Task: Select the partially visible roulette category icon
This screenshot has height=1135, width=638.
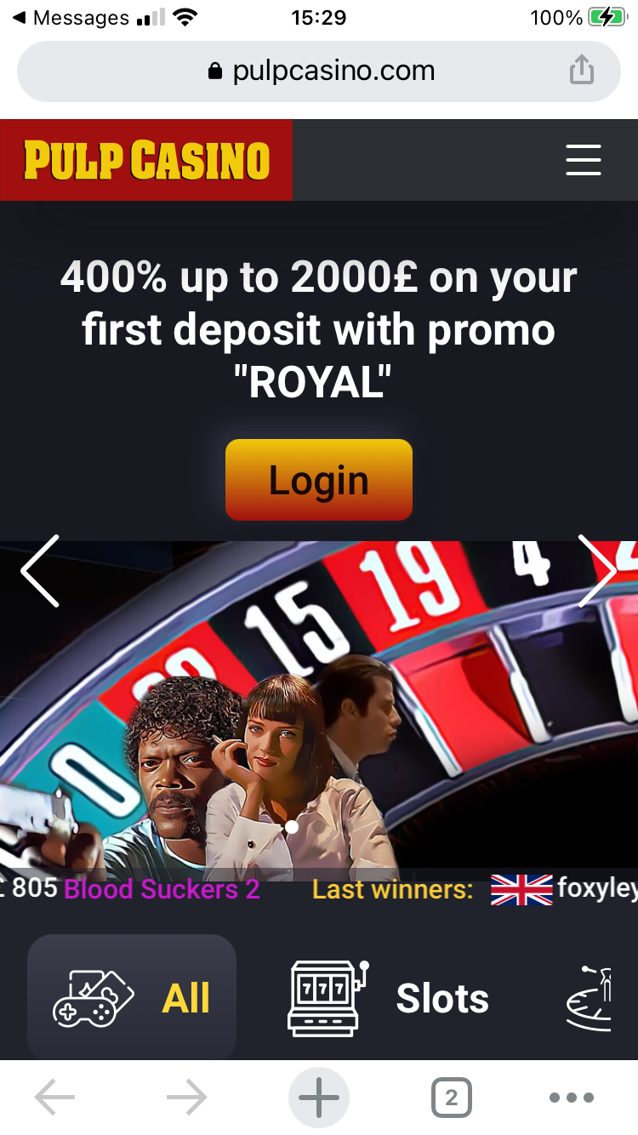Action: point(590,998)
